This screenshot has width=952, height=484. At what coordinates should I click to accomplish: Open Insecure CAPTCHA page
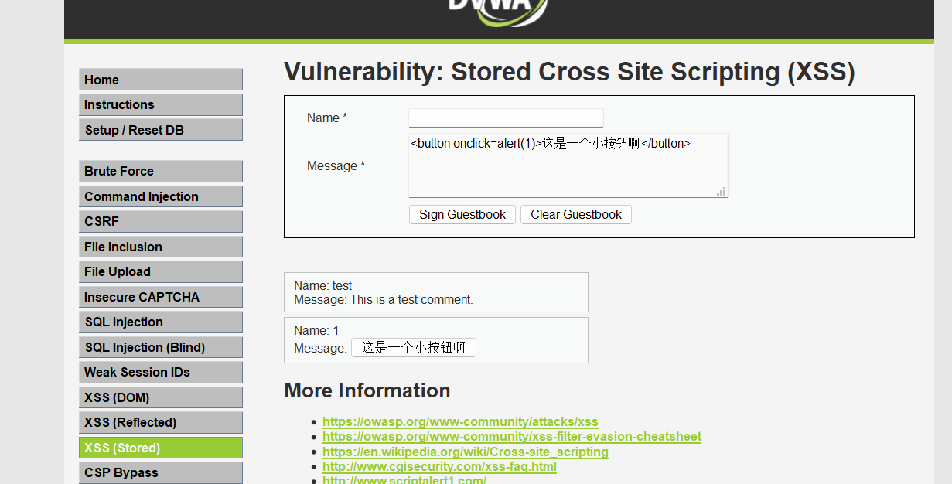161,297
